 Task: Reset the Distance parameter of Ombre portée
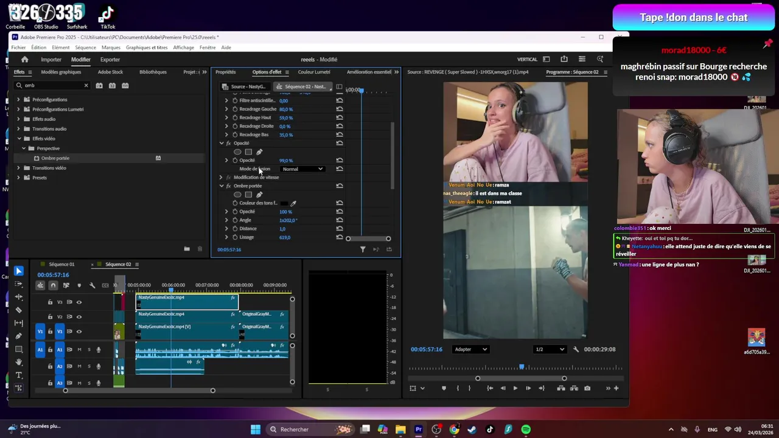tap(340, 229)
